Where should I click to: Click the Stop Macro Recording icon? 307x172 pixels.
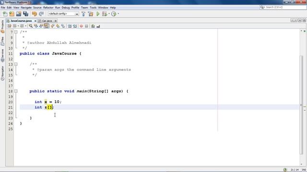click(86, 26)
